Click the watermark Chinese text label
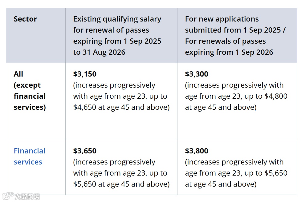 tap(27, 196)
